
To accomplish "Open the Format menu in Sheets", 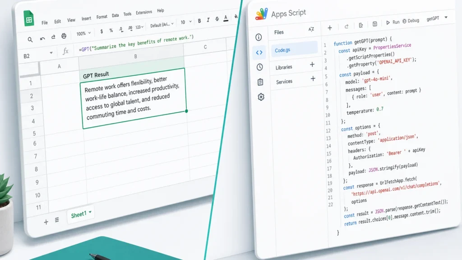I will 102,17.
